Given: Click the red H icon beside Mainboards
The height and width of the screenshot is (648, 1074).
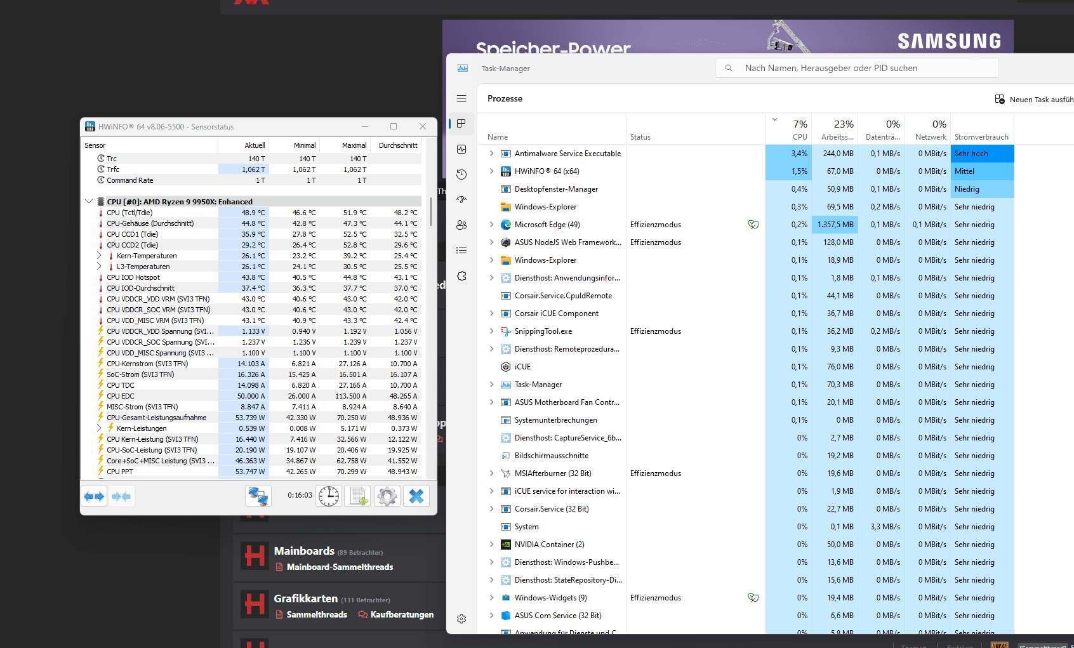Looking at the screenshot, I should point(255,556).
